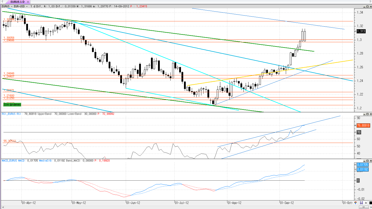Image resolution: width=372 pixels, height=209 pixels.
Task: Click the RSI upper band tag "70"
Action: [x=359, y=132]
